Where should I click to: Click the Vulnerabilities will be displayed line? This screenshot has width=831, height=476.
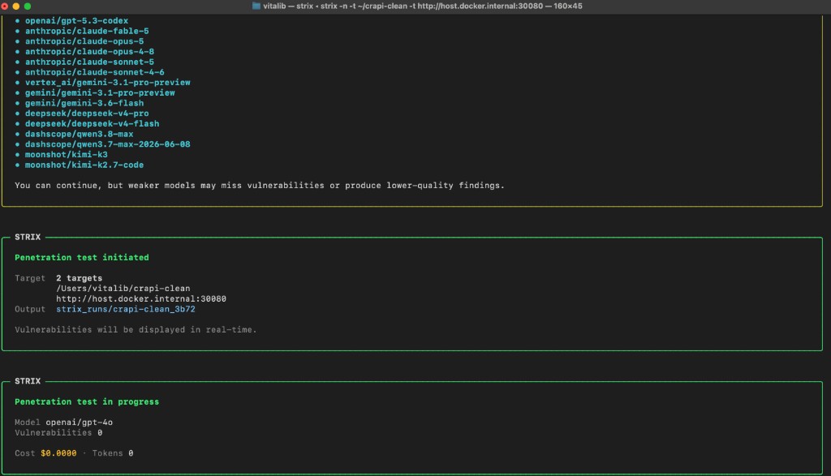click(136, 330)
